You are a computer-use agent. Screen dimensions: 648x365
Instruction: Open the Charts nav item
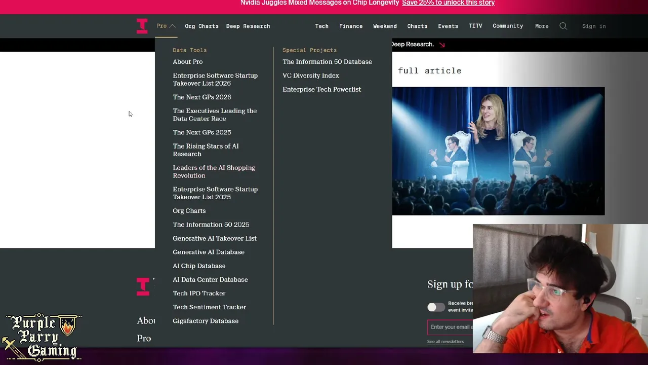pos(417,26)
